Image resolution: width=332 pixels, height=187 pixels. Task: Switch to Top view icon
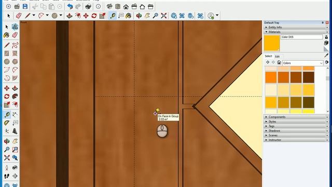pyautogui.click(x=118, y=7)
